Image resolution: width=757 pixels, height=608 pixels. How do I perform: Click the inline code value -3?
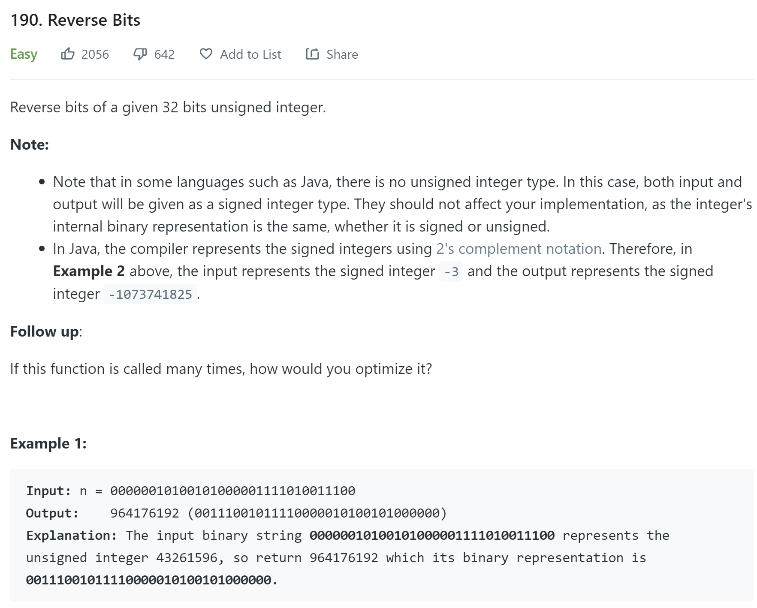[451, 272]
